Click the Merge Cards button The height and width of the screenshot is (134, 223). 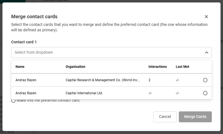coord(195,117)
